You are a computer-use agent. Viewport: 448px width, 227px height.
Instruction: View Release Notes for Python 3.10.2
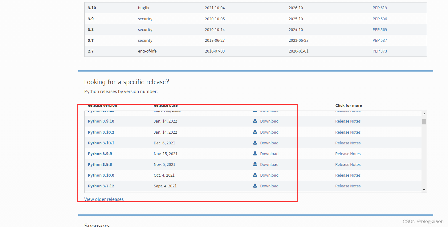348,132
